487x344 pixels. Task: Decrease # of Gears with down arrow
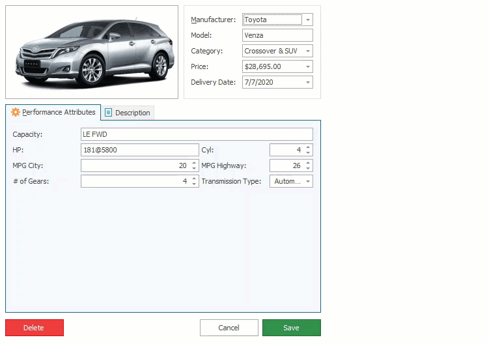194,184
